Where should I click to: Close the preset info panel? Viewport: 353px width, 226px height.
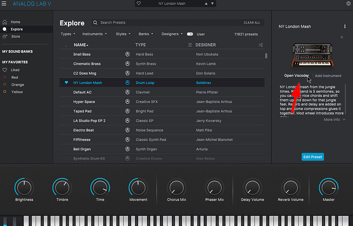click(x=342, y=37)
